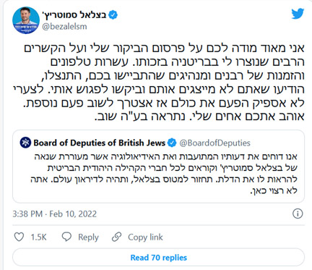Viewport: 312px width, 270px height.
Task: Click the author's Hebrew display name
Action: [74, 15]
